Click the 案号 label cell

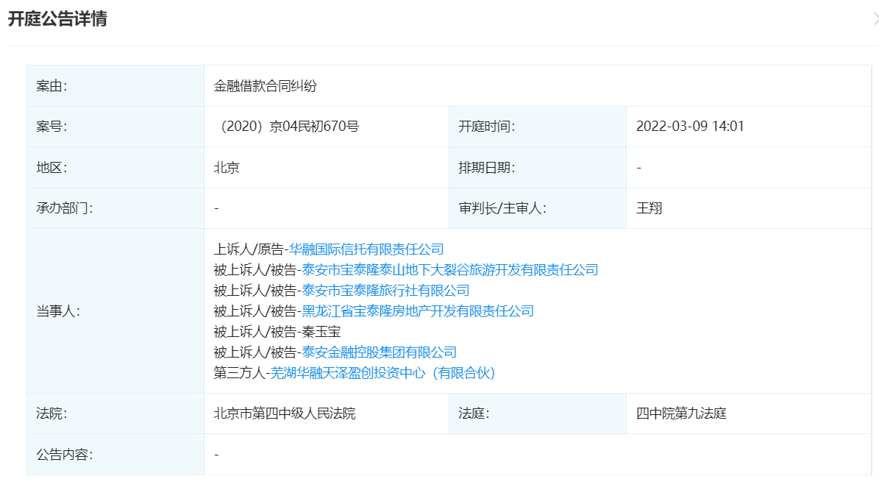[x=115, y=127]
